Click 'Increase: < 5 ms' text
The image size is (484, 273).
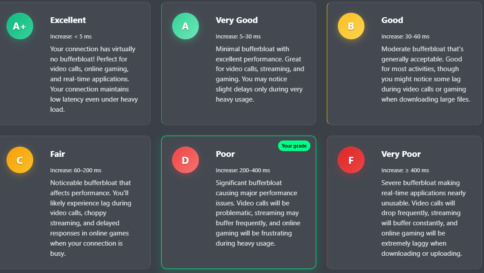pos(71,37)
